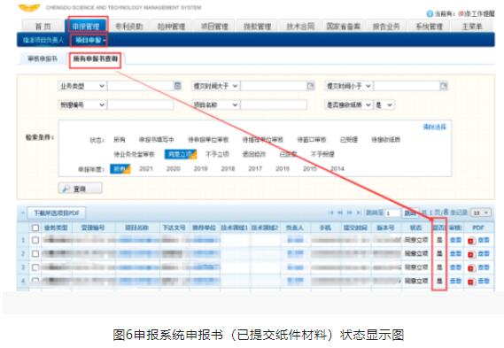This screenshot has width=504, height=348.
Task: Open the picker icon beside 业务类型 field
Action: click(177, 86)
